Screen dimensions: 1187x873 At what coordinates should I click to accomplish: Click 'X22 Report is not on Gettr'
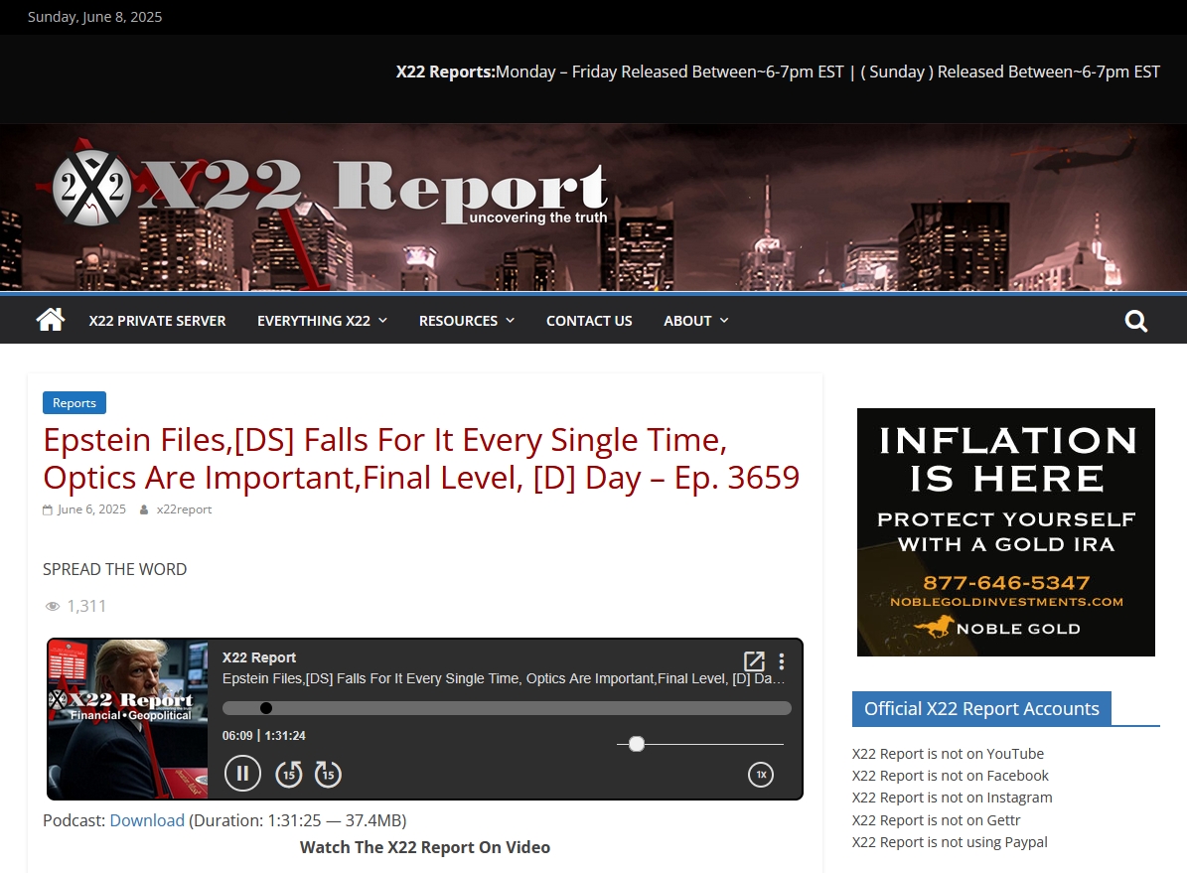pos(937,820)
